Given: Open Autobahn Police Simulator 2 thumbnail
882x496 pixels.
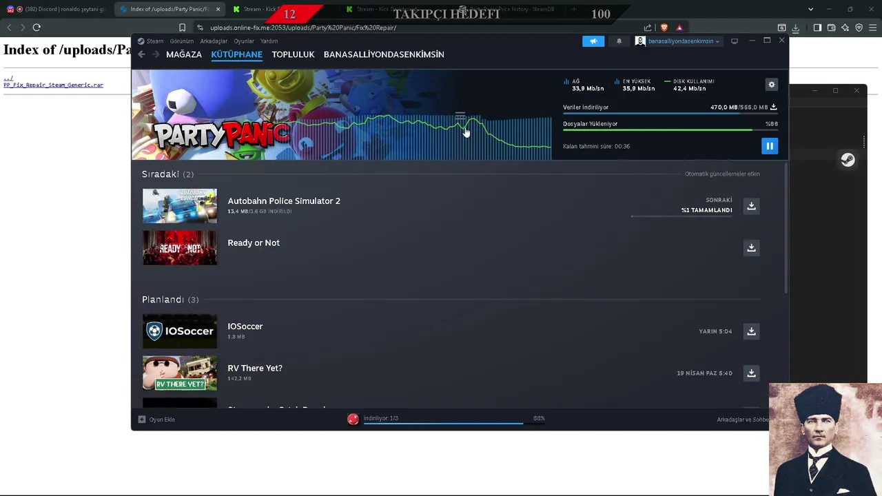Looking at the screenshot, I should pyautogui.click(x=180, y=206).
